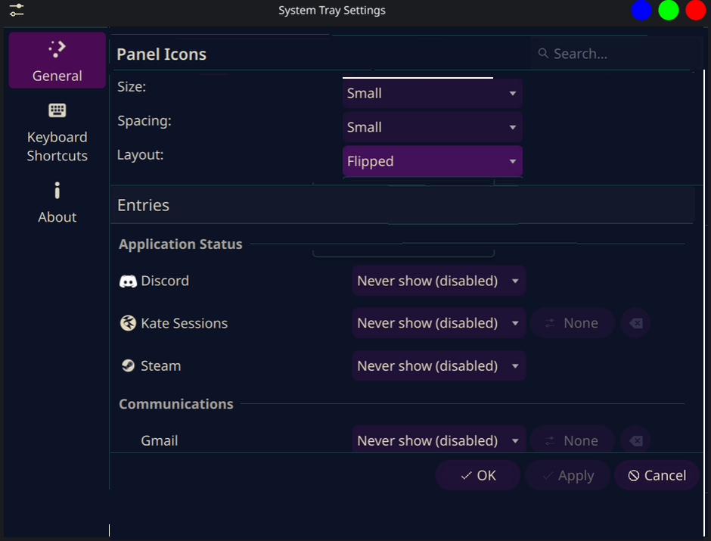The image size is (711, 541).
Task: Open the Size dropdown
Action: point(432,94)
